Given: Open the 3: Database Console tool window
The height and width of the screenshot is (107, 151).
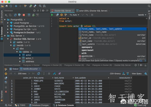Looking at the screenshot, I should click(64, 105).
